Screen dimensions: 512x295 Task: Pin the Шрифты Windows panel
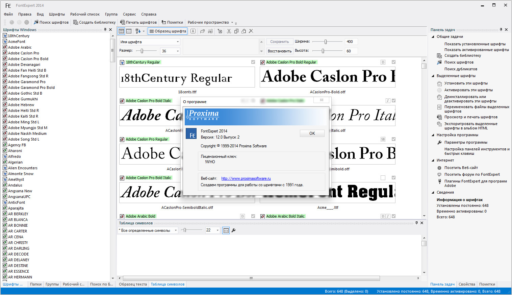pos(105,30)
